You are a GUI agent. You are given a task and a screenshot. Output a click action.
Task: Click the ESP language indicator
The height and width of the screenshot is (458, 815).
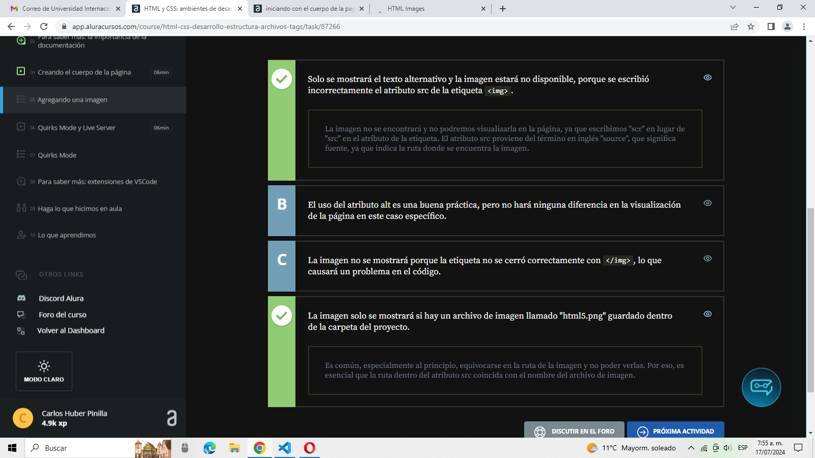click(743, 448)
